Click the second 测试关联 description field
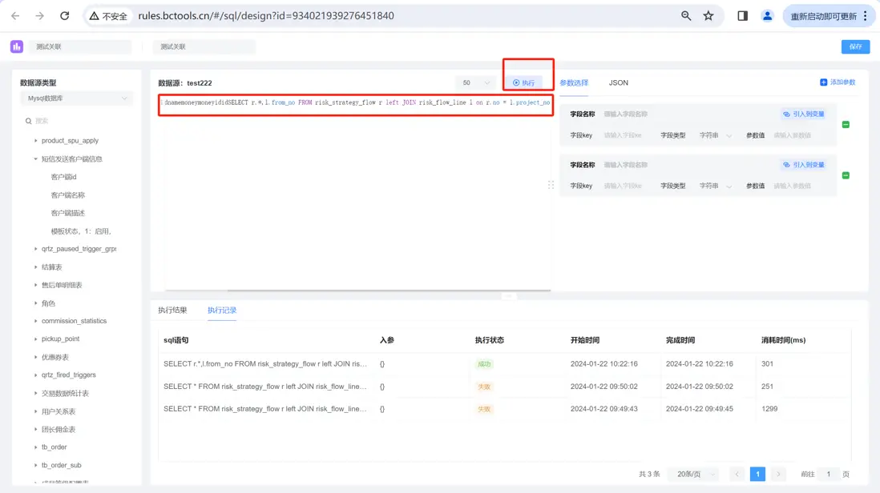880x493 pixels. coord(204,46)
